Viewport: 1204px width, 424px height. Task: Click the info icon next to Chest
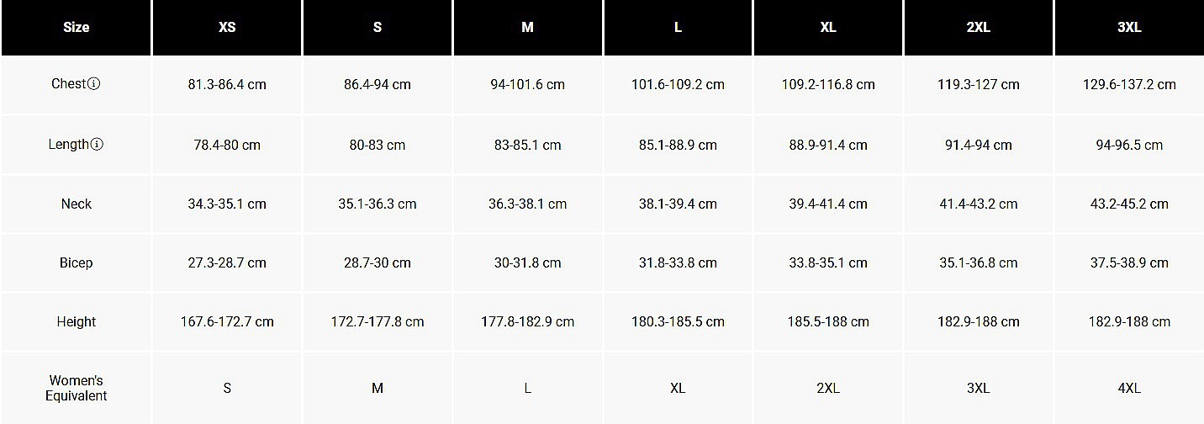click(x=94, y=84)
